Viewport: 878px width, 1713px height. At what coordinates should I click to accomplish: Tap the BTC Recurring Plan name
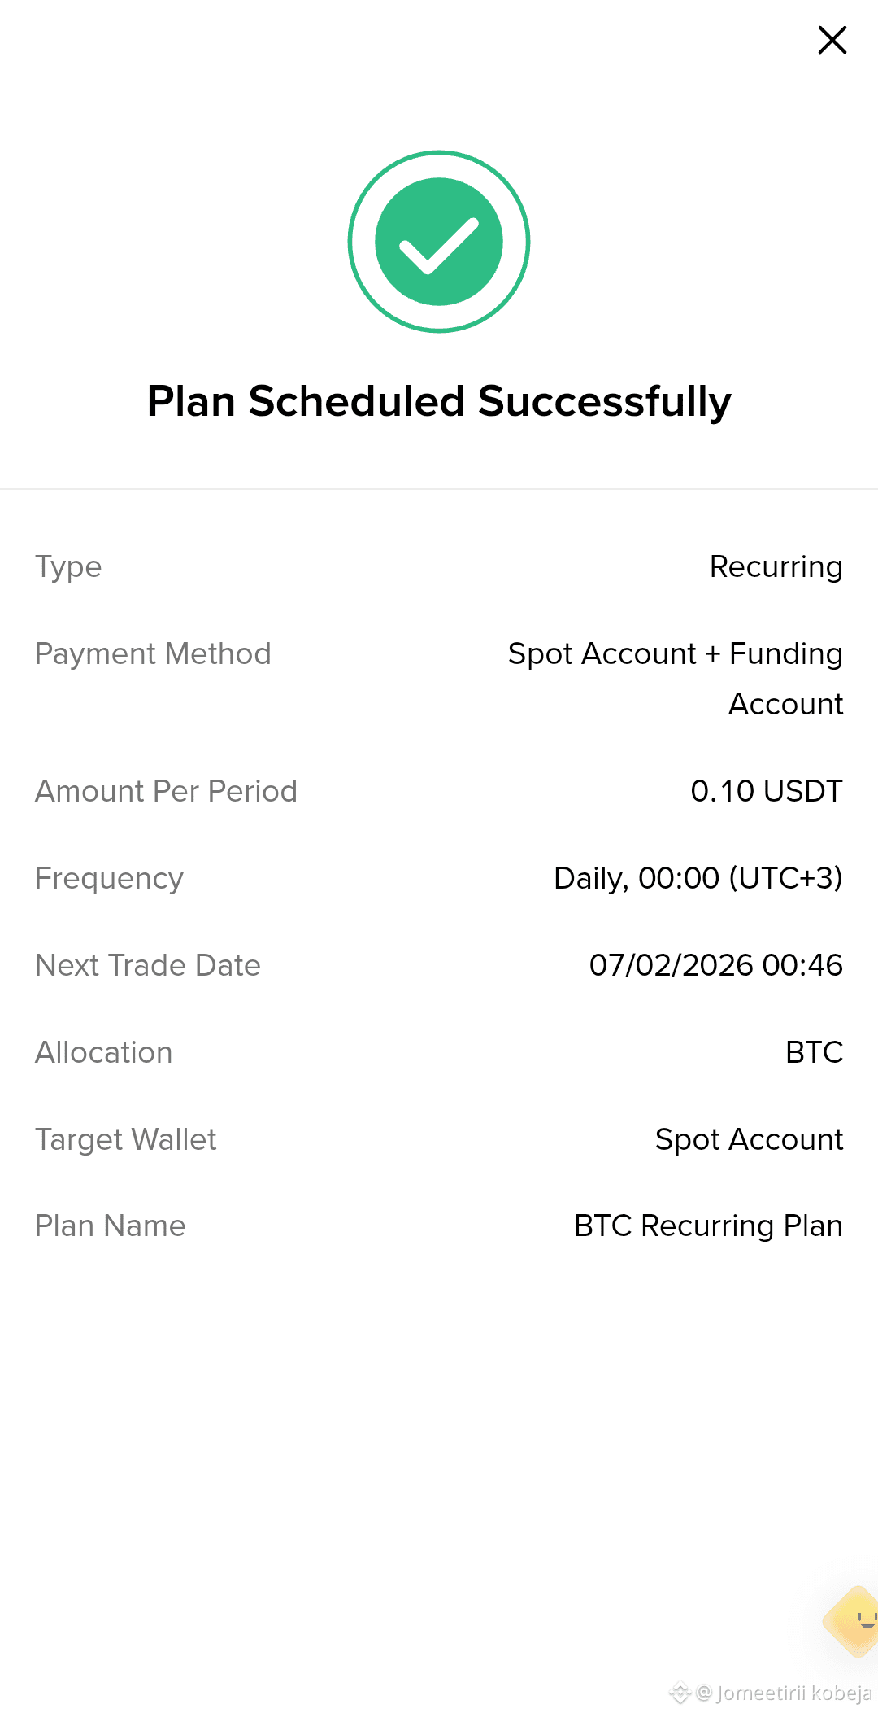[x=708, y=1226]
